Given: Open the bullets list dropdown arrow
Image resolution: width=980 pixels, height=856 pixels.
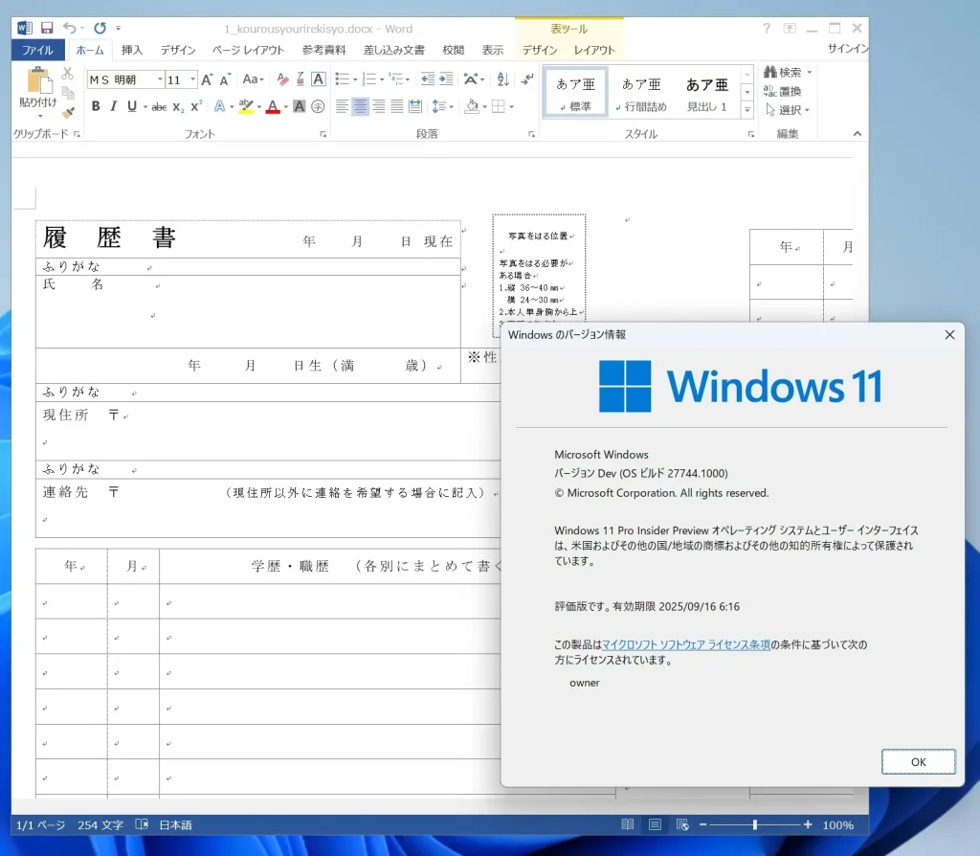Looking at the screenshot, I should pos(355,79).
